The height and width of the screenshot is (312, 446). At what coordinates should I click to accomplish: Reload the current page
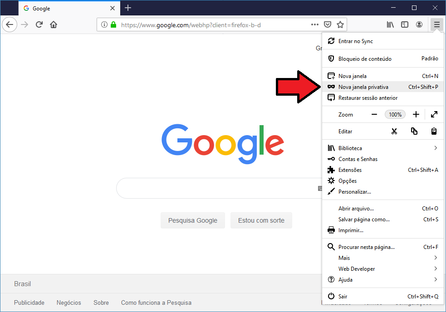(x=39, y=25)
